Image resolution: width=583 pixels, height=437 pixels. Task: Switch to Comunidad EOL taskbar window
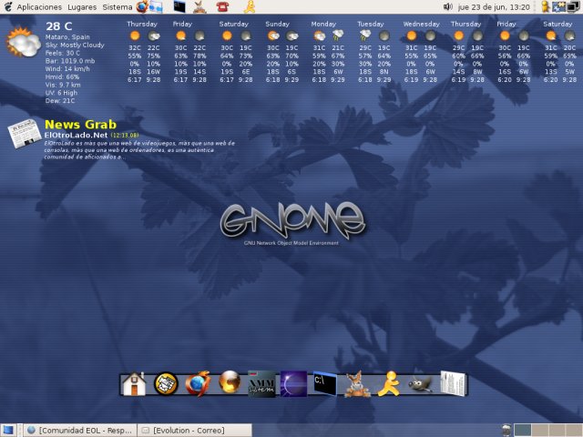pyautogui.click(x=80, y=430)
